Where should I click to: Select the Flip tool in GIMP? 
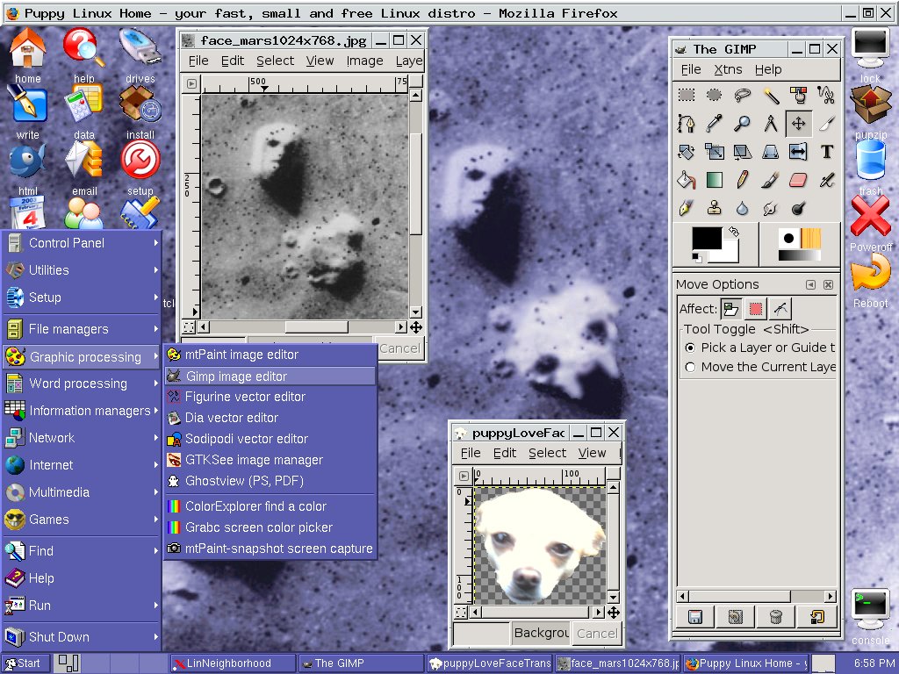pos(798,152)
